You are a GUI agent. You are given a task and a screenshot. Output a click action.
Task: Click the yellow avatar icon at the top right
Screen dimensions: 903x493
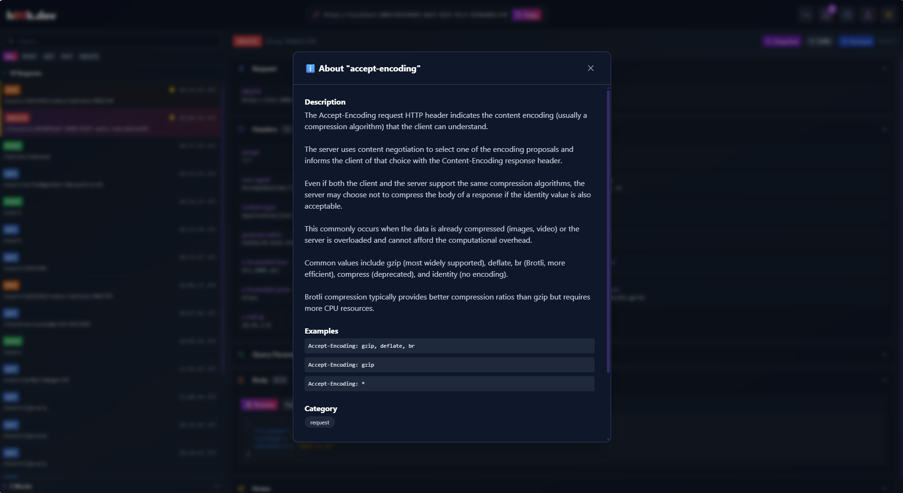pyautogui.click(x=889, y=15)
